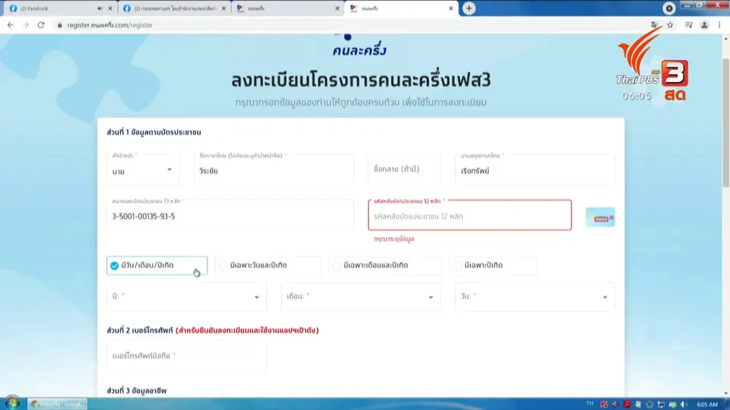This screenshot has height=410, width=730.
Task: Click the browser forward arrow
Action: (x=26, y=25)
